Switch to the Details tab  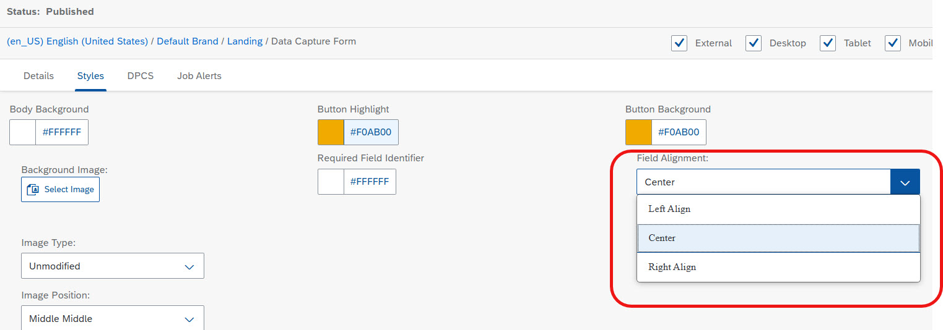pyautogui.click(x=38, y=76)
